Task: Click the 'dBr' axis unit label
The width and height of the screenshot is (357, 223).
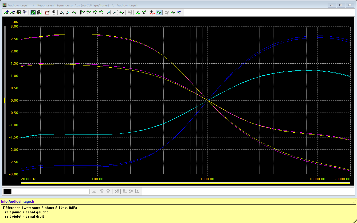Action: click(15, 22)
